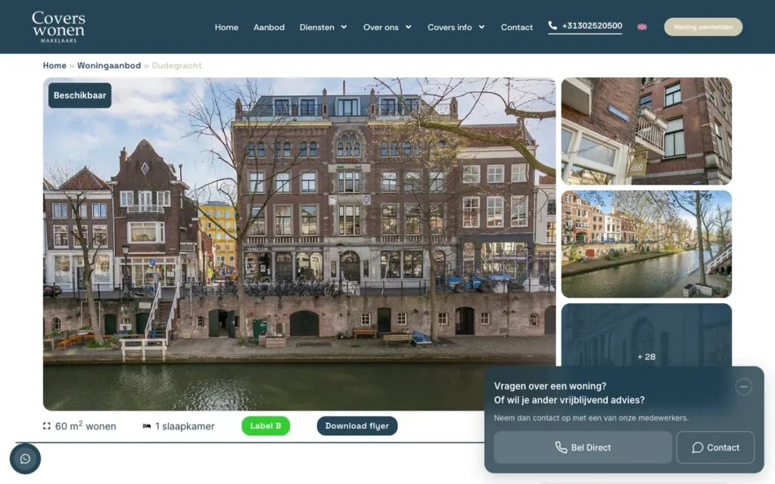Click the Download flyer button
The image size is (775, 484).
tap(357, 426)
